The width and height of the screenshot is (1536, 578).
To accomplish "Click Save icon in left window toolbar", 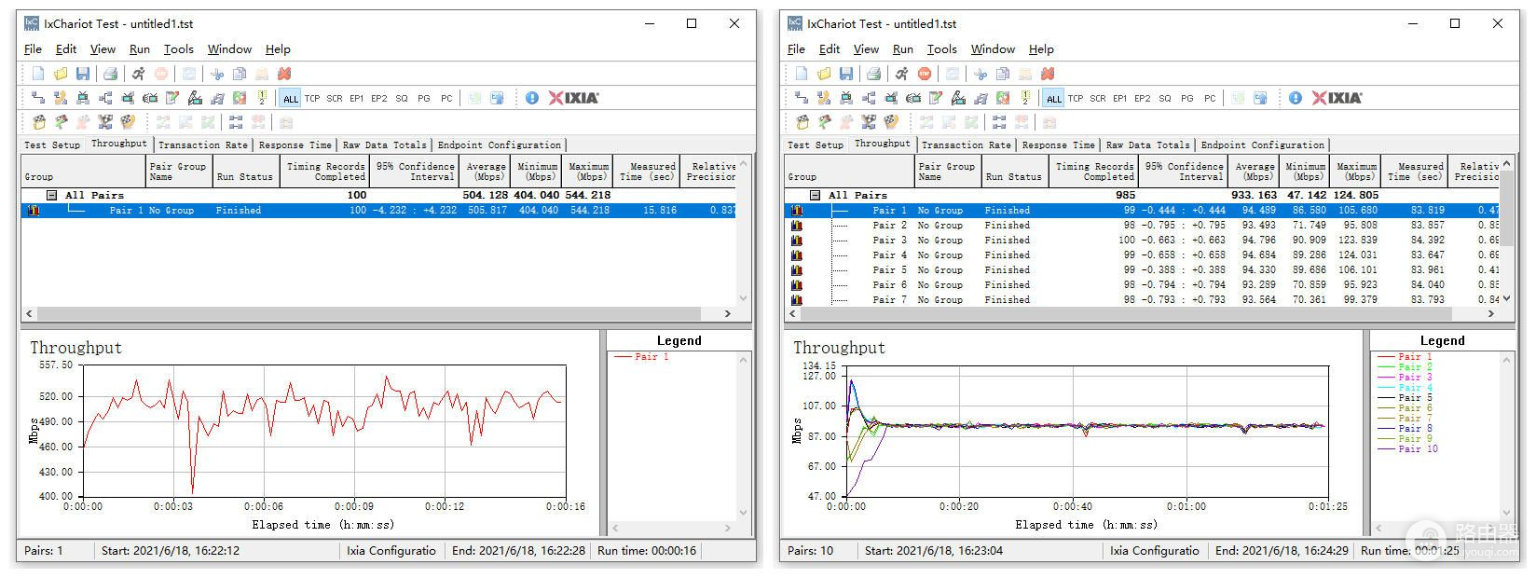I will [x=83, y=74].
